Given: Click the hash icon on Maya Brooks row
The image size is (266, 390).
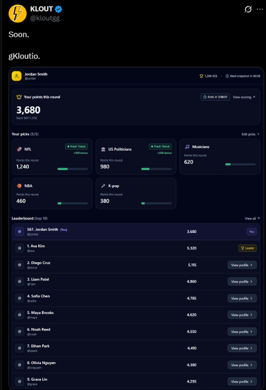Looking at the screenshot, I should coord(19,315).
